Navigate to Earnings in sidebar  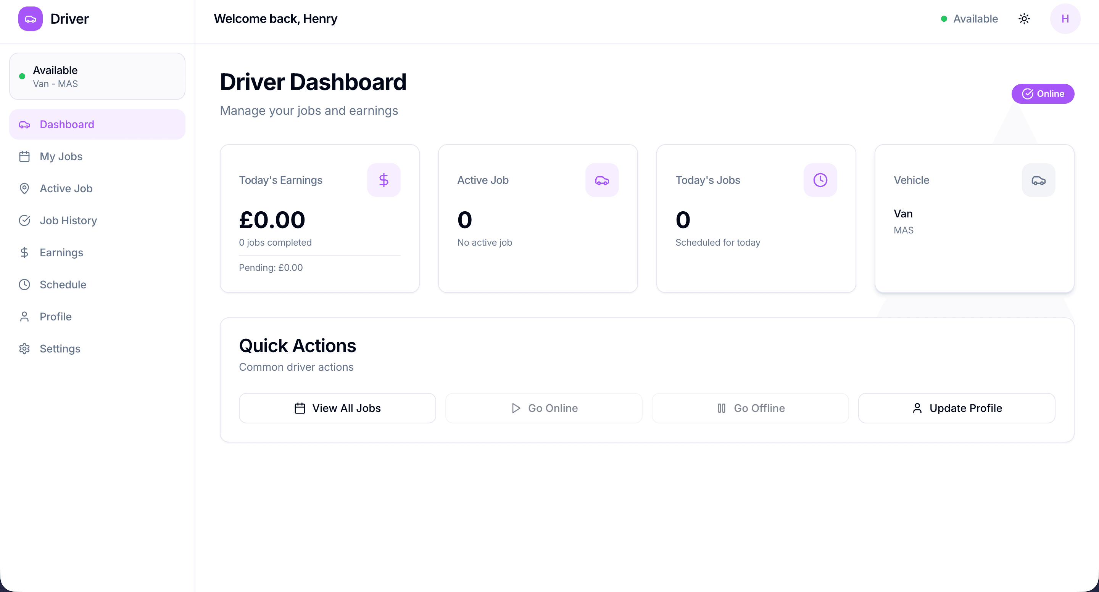[x=61, y=253]
